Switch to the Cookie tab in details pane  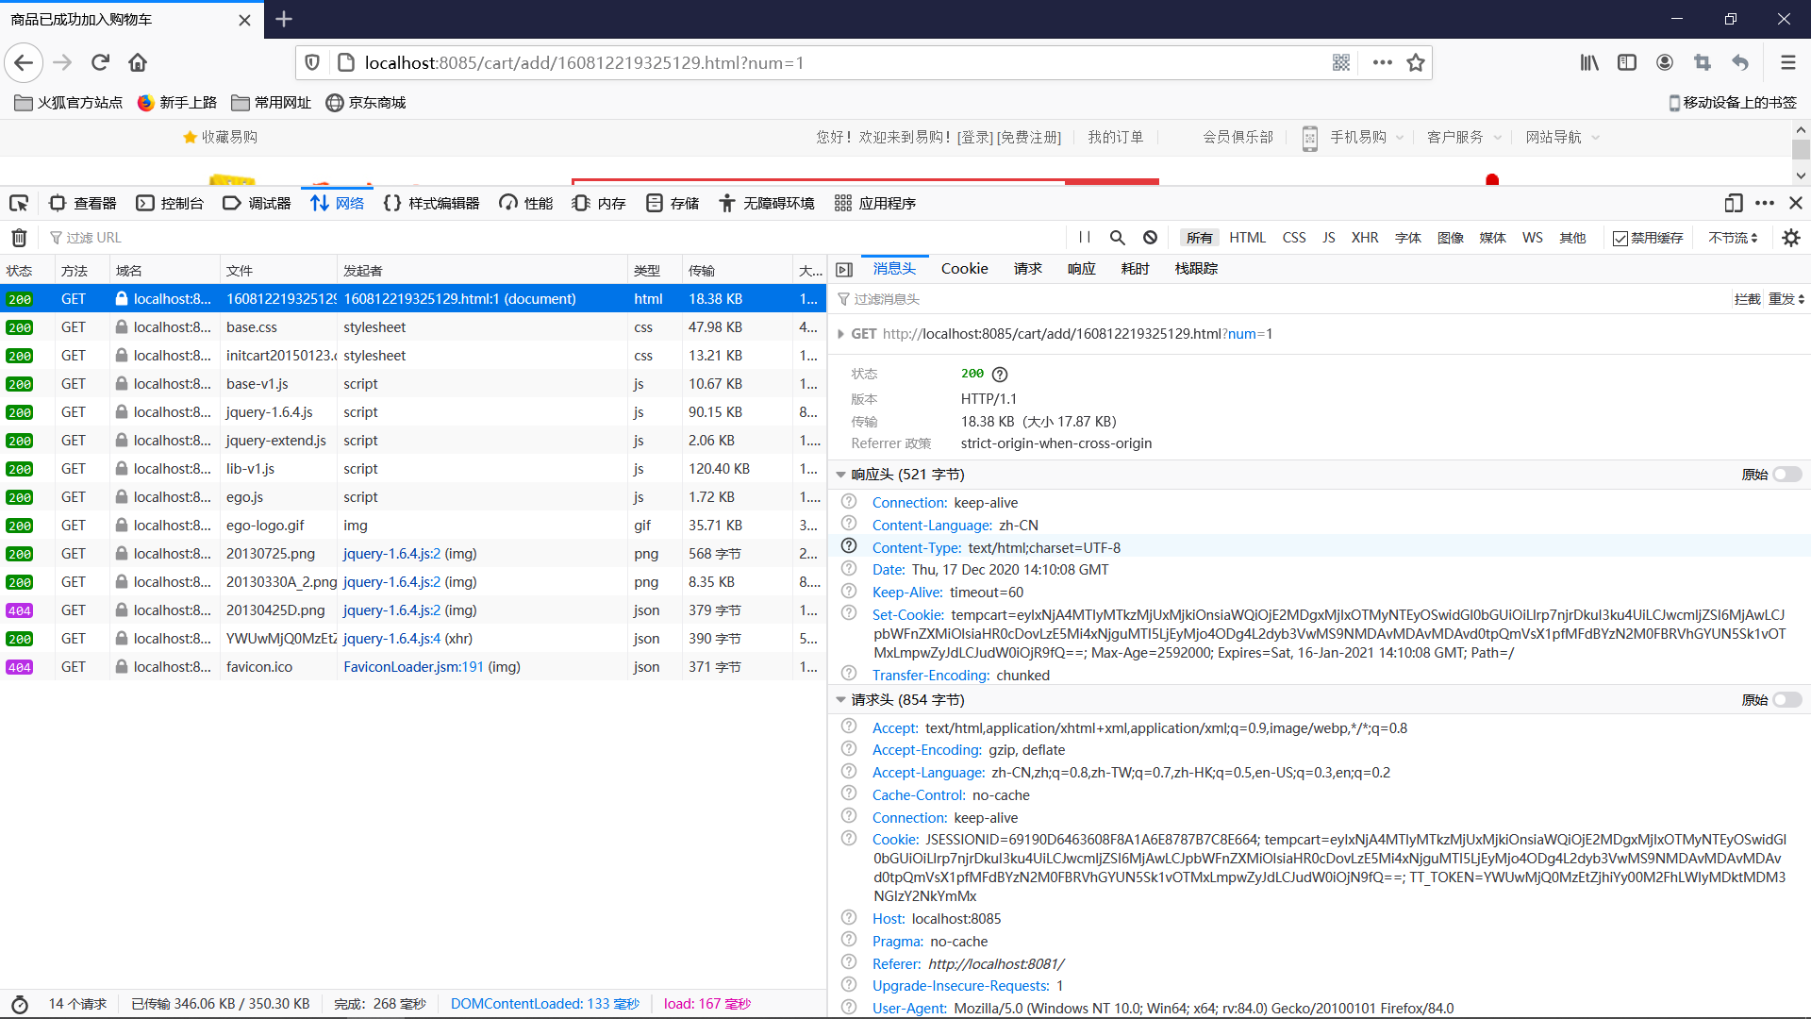click(964, 269)
